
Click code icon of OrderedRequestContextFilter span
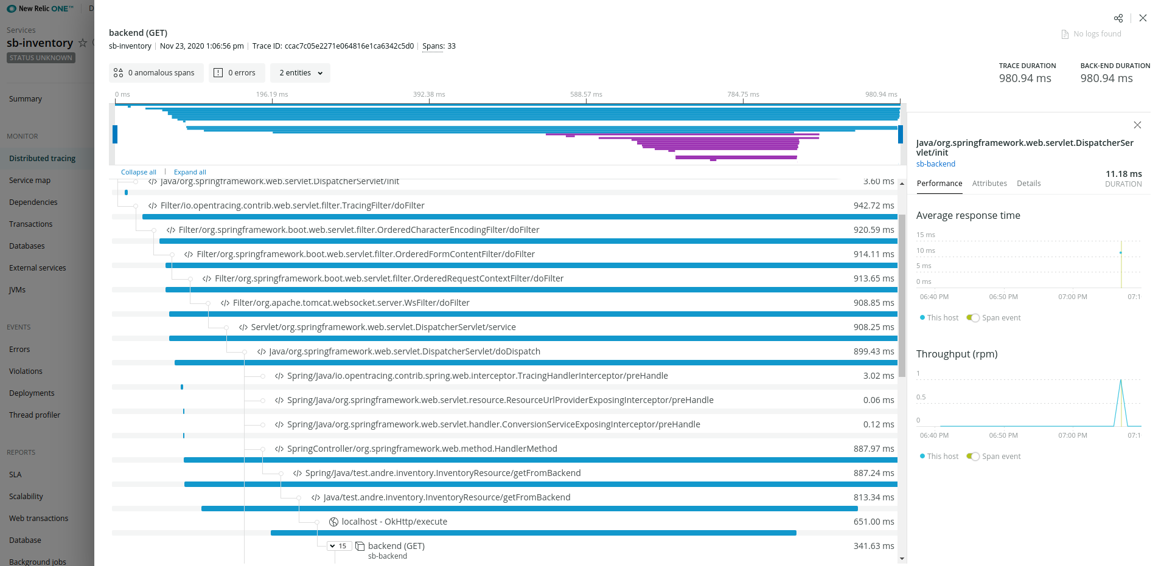pyautogui.click(x=207, y=279)
